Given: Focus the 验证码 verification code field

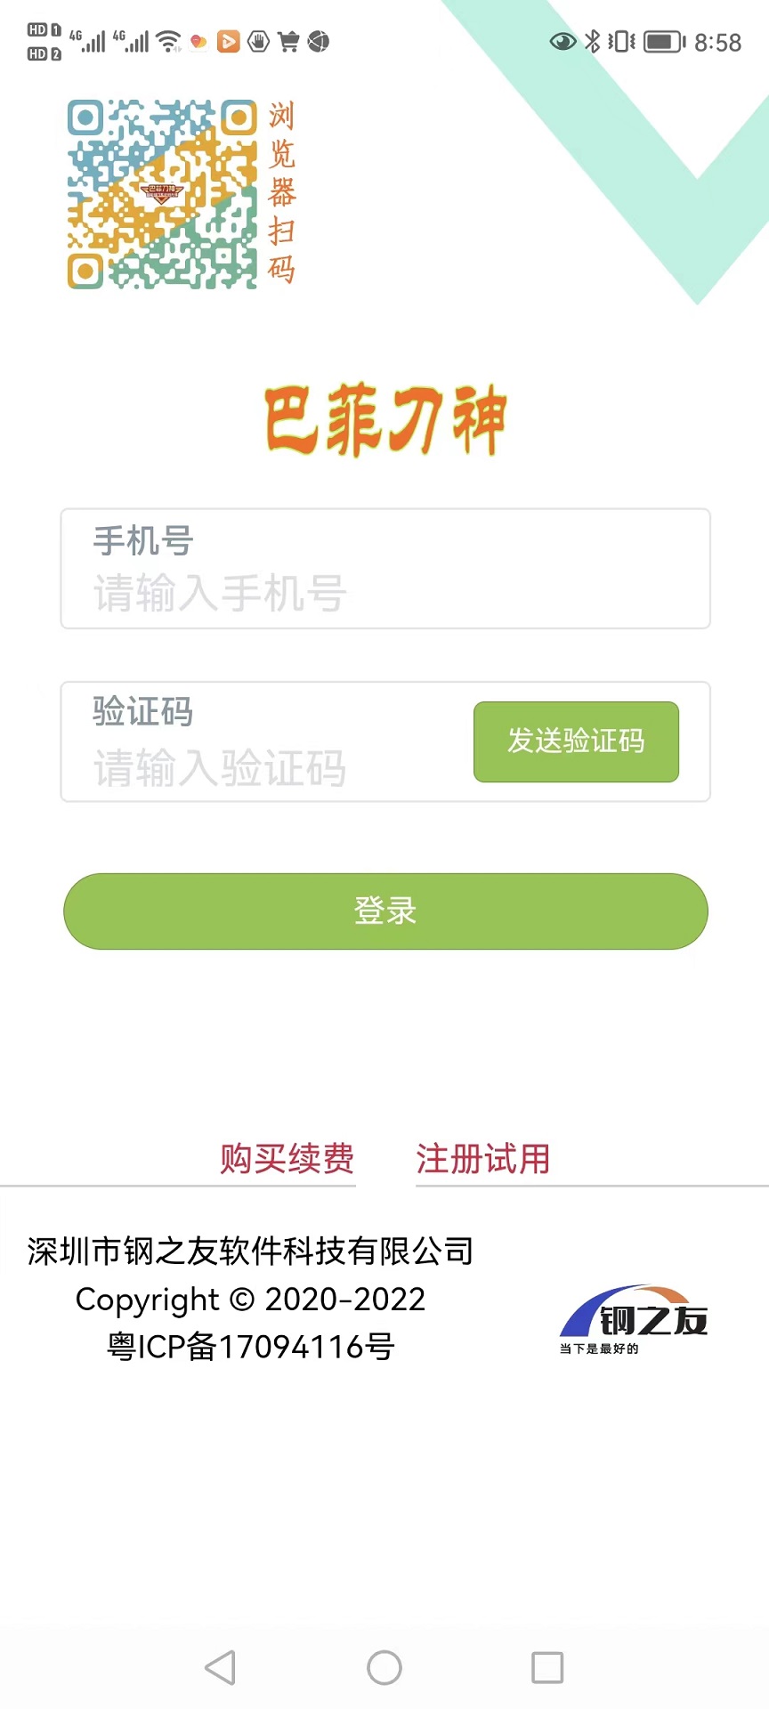Looking at the screenshot, I should (x=267, y=766).
